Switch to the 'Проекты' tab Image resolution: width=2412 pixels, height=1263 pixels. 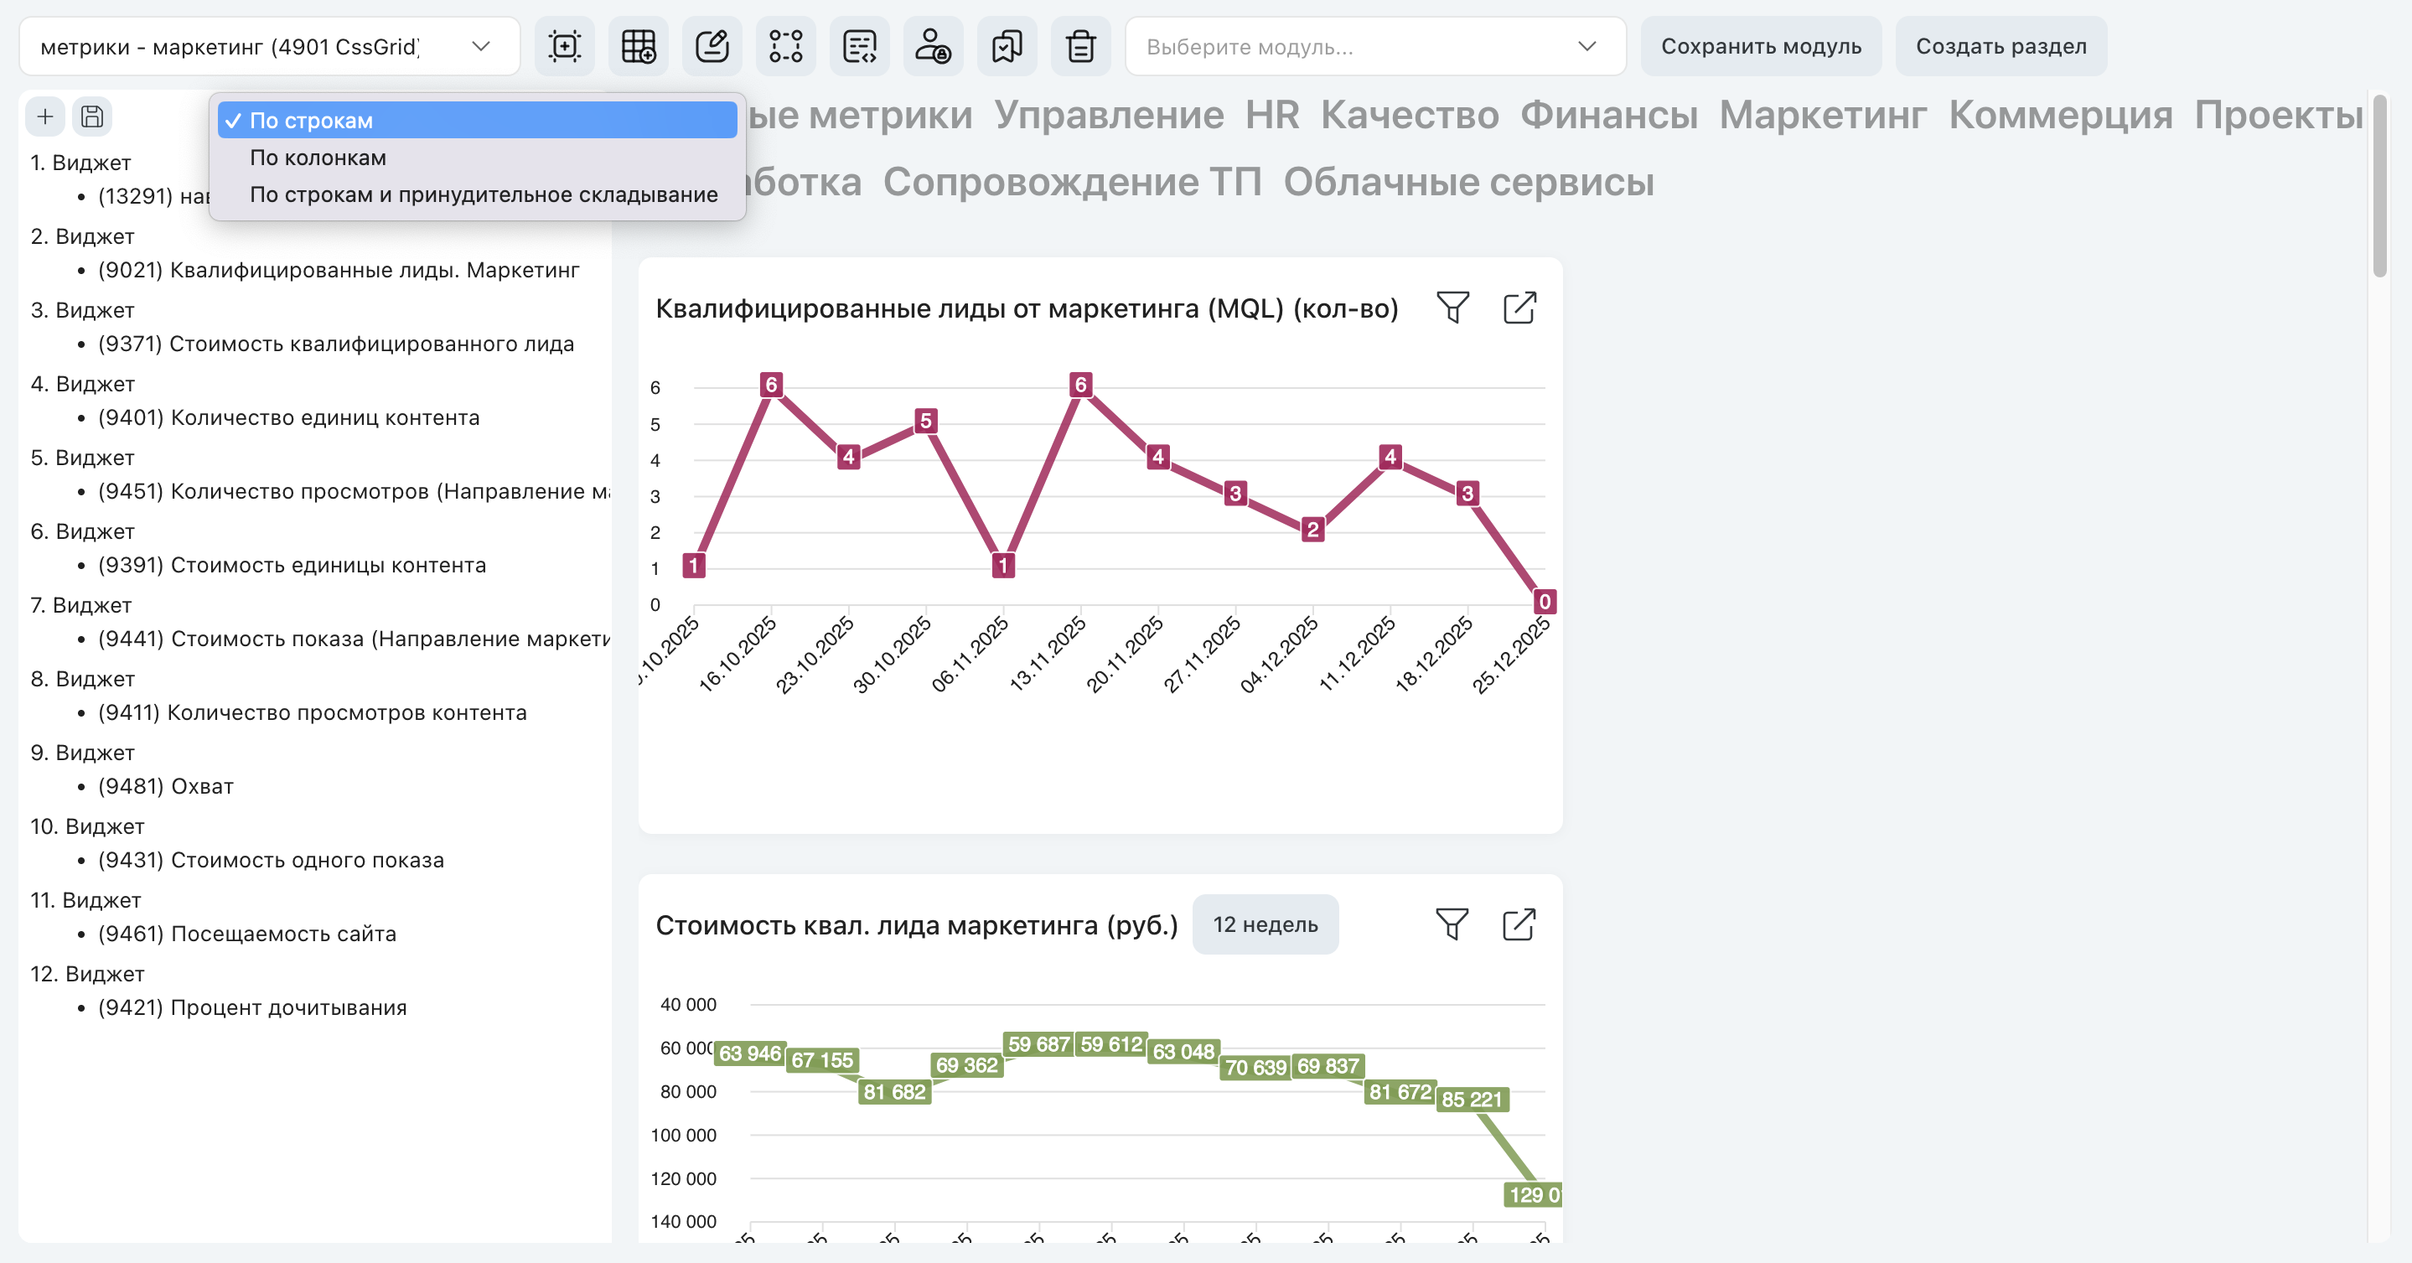pyautogui.click(x=2278, y=115)
